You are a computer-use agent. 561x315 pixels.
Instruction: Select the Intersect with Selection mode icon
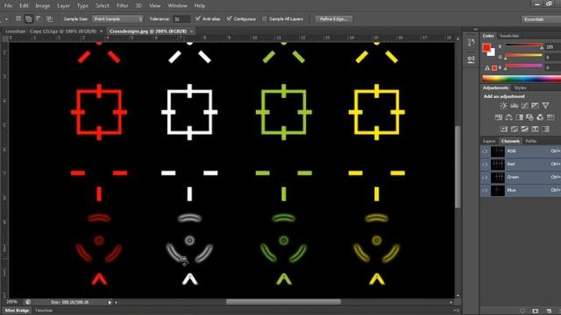pos(49,18)
